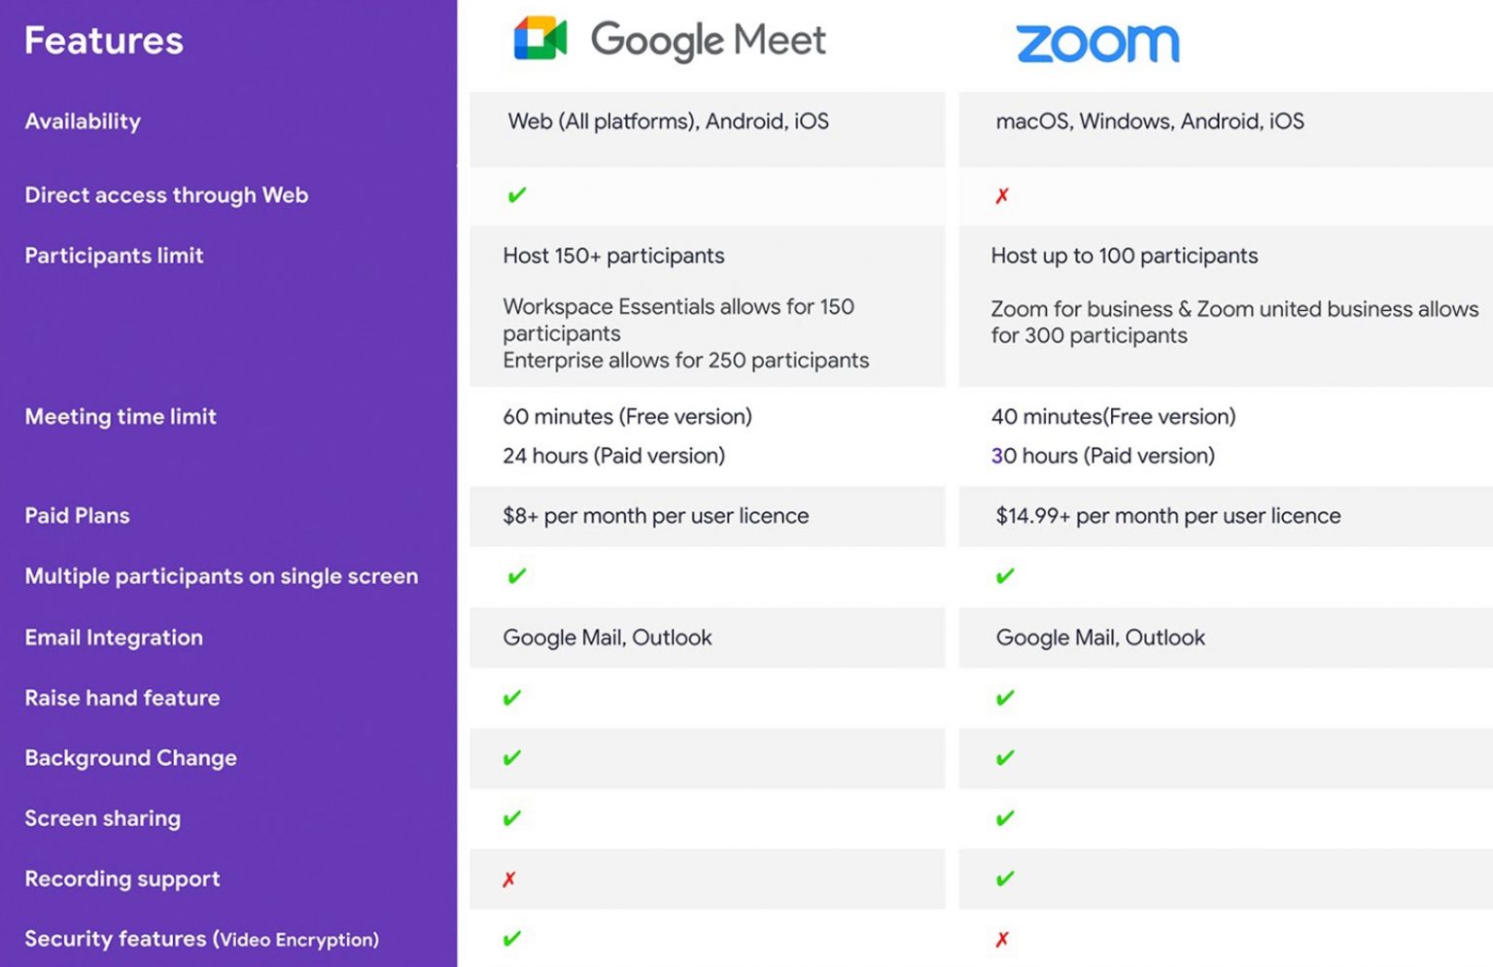Click Zoom's red cross for security features

point(1002,940)
